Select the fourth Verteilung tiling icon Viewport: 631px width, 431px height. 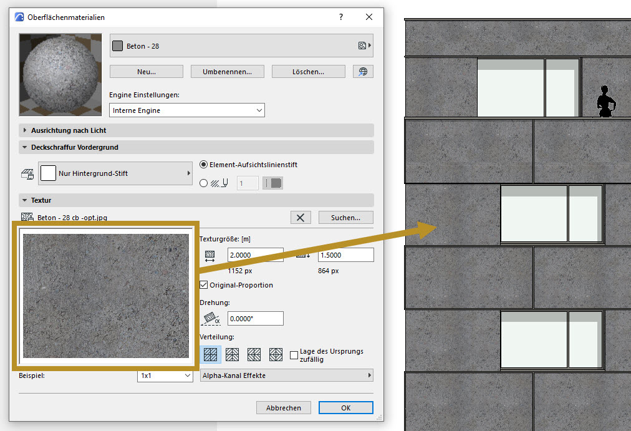pos(276,354)
